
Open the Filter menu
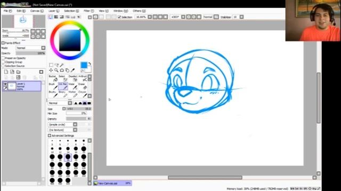coord(89,11)
